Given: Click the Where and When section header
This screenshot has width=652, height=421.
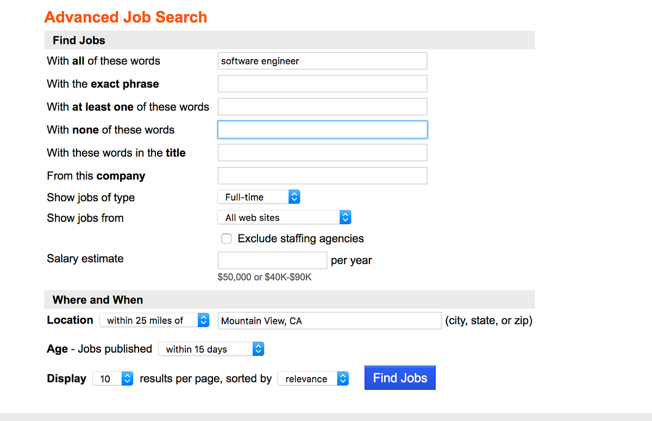Looking at the screenshot, I should click(98, 300).
